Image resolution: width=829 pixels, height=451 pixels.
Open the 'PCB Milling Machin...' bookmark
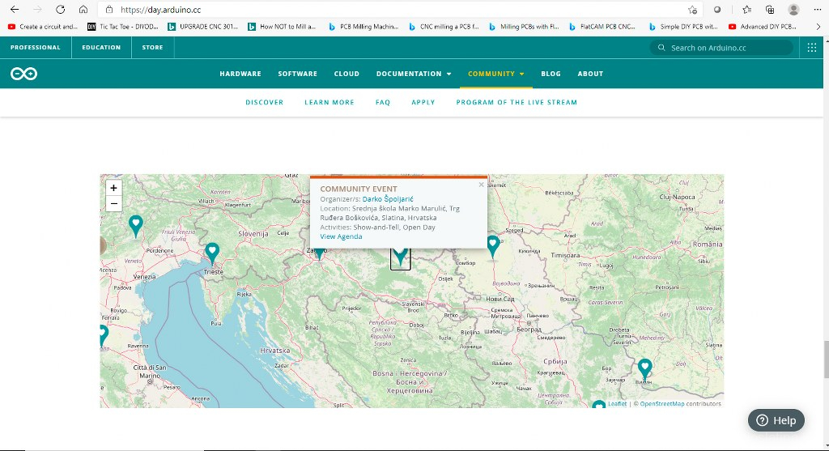pyautogui.click(x=363, y=27)
